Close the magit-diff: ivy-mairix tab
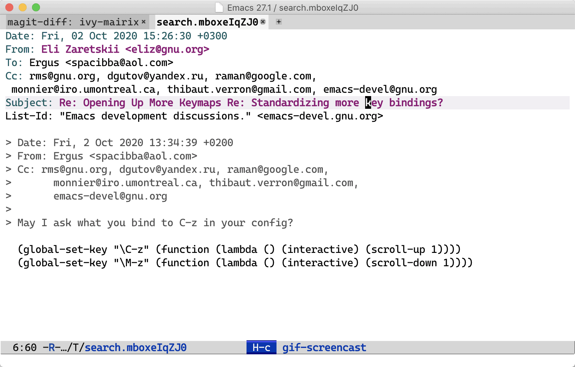This screenshot has height=367, width=575. (x=144, y=22)
